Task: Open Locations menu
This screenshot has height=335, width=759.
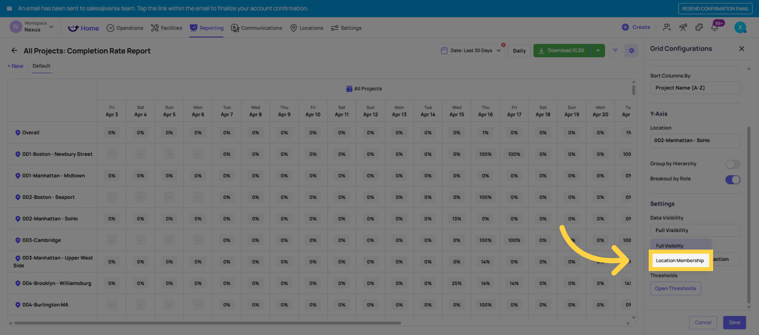Action: pyautogui.click(x=307, y=28)
